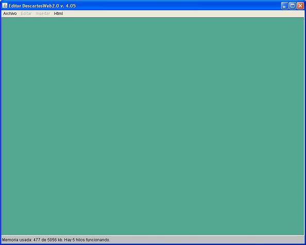Click the Java icon in the title bar
The height and width of the screenshot is (245, 306).
tap(5, 6)
